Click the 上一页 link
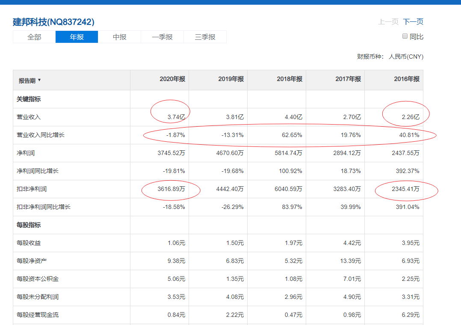 point(388,22)
